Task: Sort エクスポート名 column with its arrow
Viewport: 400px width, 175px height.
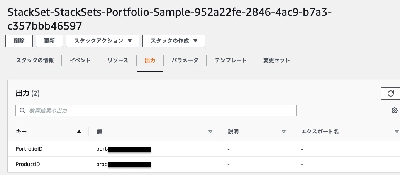Action: click(397, 132)
